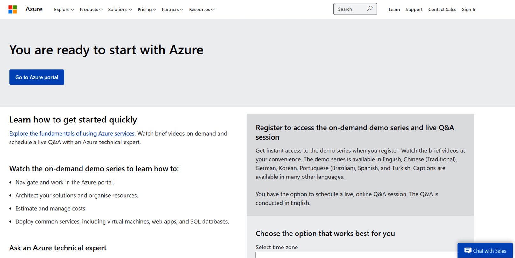Viewport: 515px width, 258px height.
Task: Click the Choose the option that works best heading
Action: pos(325,234)
